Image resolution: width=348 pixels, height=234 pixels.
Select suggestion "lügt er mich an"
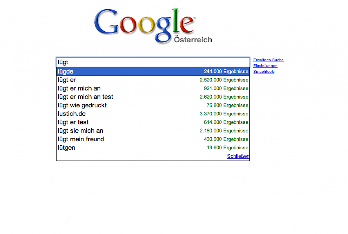coord(79,88)
